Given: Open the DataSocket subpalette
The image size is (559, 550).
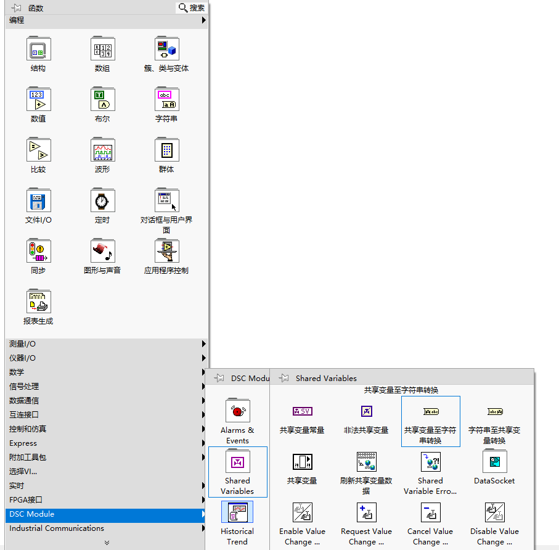Looking at the screenshot, I should [x=495, y=462].
